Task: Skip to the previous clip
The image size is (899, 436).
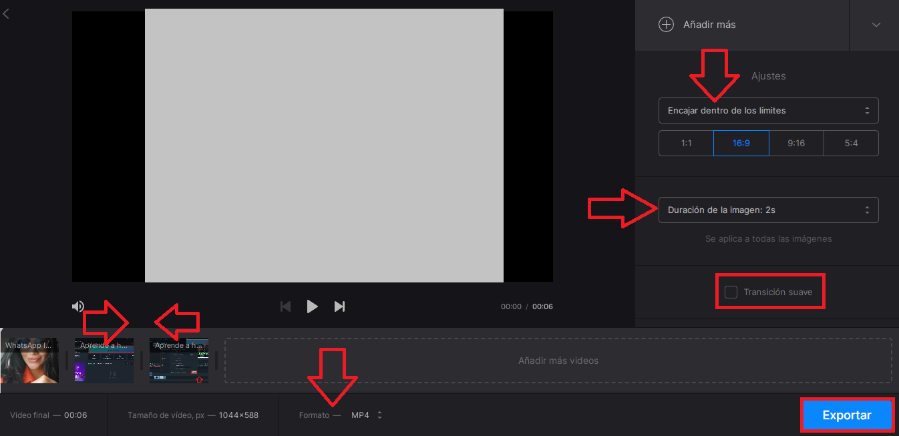Action: tap(285, 306)
